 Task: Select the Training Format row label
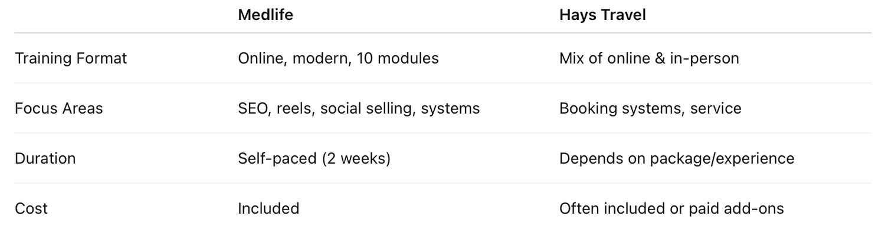click(x=71, y=58)
